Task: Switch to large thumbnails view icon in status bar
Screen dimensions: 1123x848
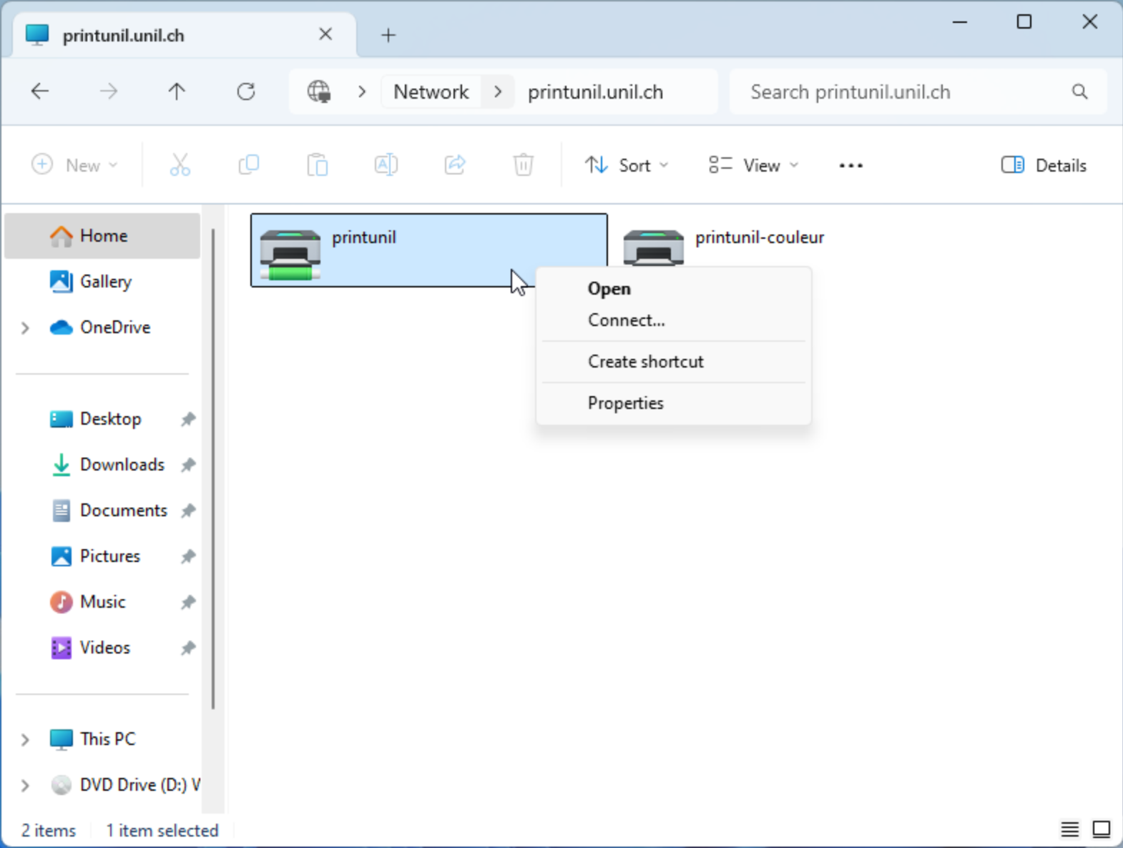Action: (1101, 829)
